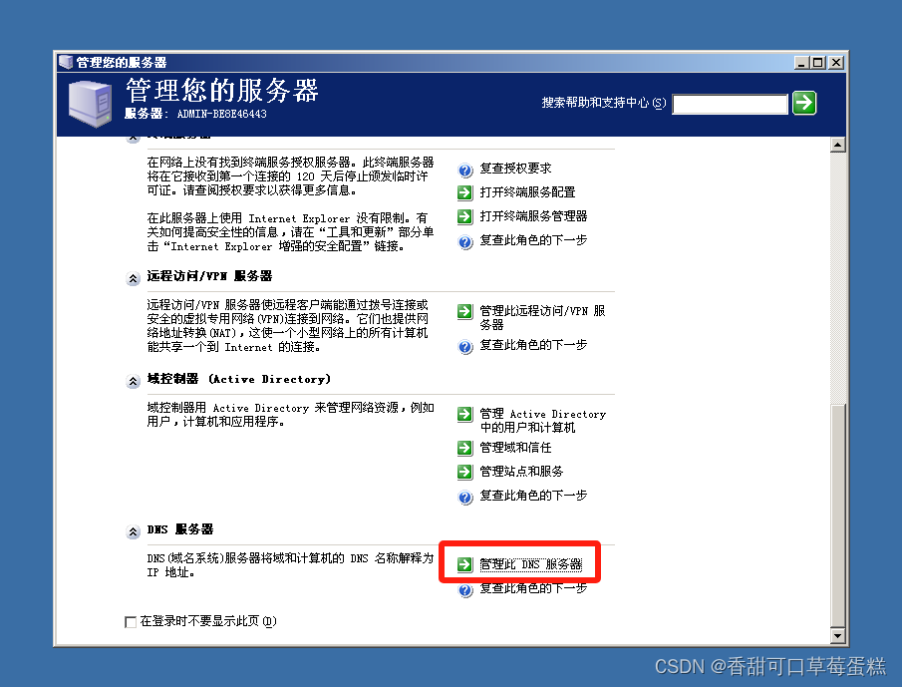Click the help icon for the DNS section's 复查此角色的下一步
Screen dimensions: 902x687
464,590
